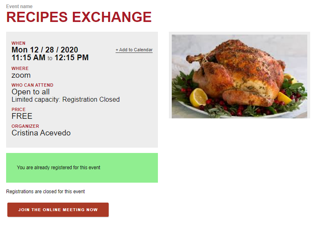Click the Mon 12 / 28 / 2020 date

[45, 50]
